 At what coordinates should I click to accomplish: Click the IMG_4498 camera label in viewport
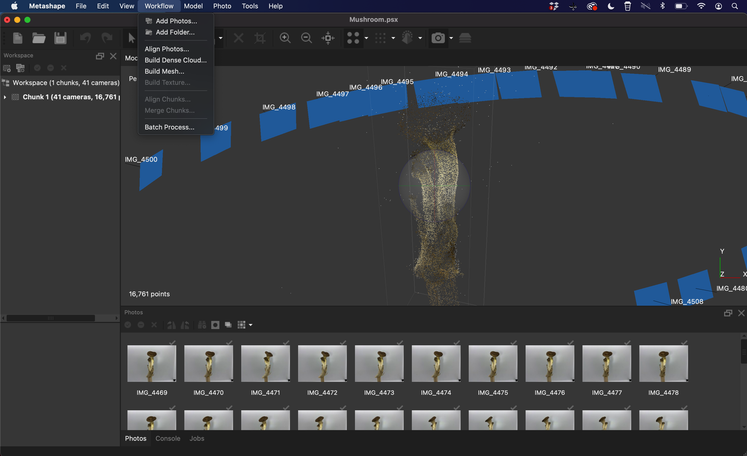coord(279,107)
